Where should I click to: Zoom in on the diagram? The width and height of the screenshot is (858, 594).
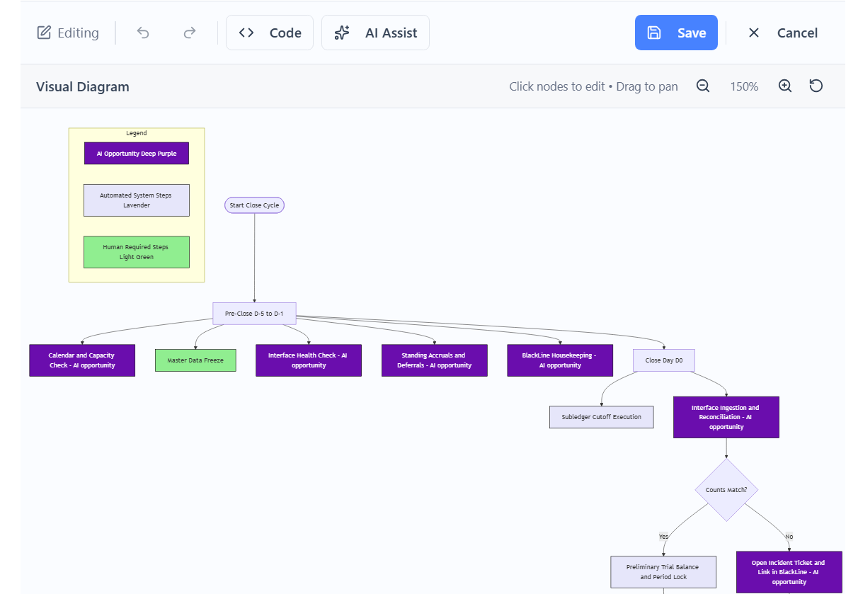(784, 86)
